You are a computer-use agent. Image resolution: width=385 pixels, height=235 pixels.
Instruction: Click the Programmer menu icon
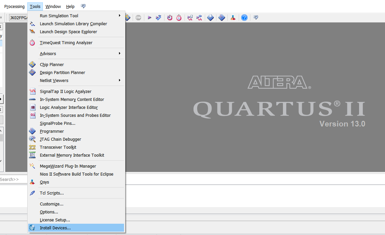click(x=32, y=131)
